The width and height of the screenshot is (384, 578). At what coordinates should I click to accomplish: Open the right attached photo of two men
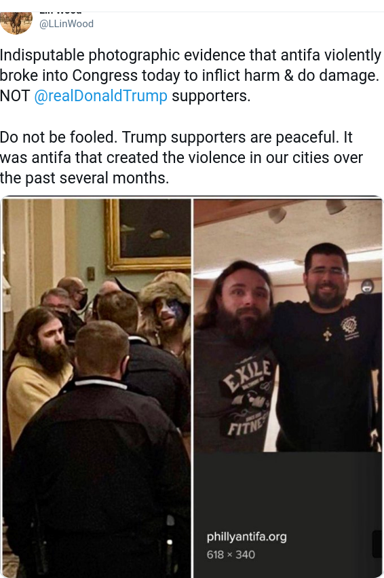pos(288,325)
